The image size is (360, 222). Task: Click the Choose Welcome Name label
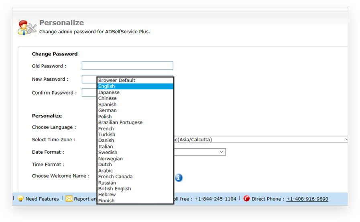(x=61, y=176)
